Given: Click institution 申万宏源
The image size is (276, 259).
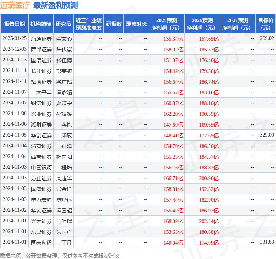Looking at the screenshot, I should 41,200.
